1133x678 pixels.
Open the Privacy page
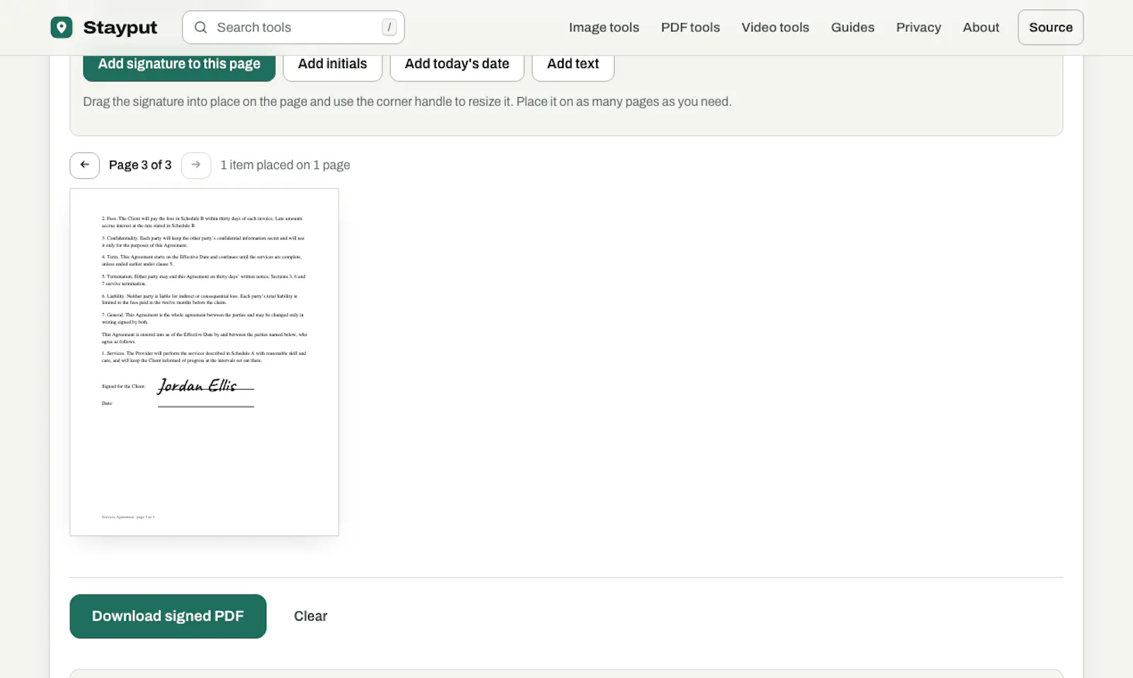tap(918, 28)
